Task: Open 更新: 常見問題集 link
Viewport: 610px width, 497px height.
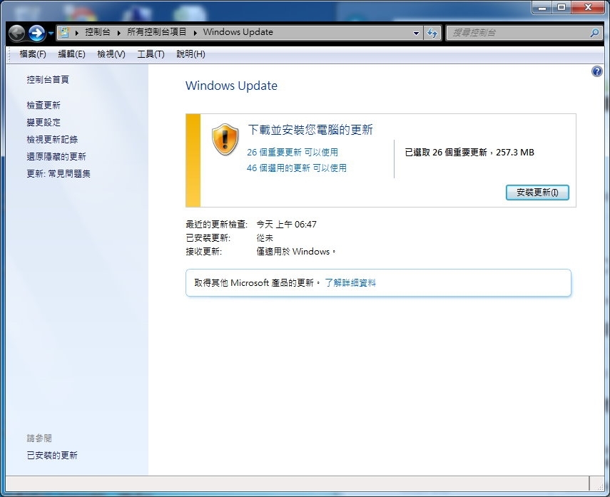Action: [x=59, y=174]
